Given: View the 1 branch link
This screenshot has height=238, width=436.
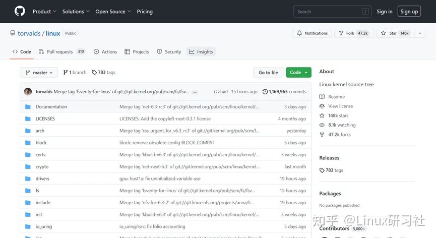Looking at the screenshot, I should pos(75,72).
